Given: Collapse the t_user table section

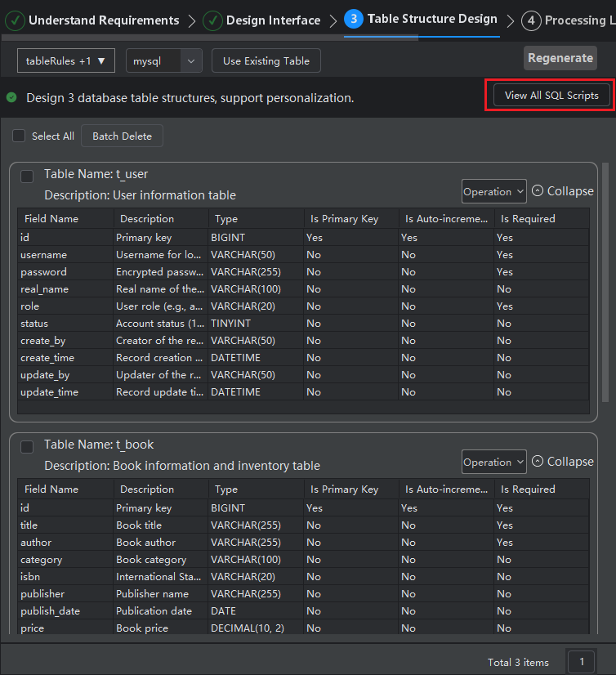Looking at the screenshot, I should pyautogui.click(x=562, y=191).
